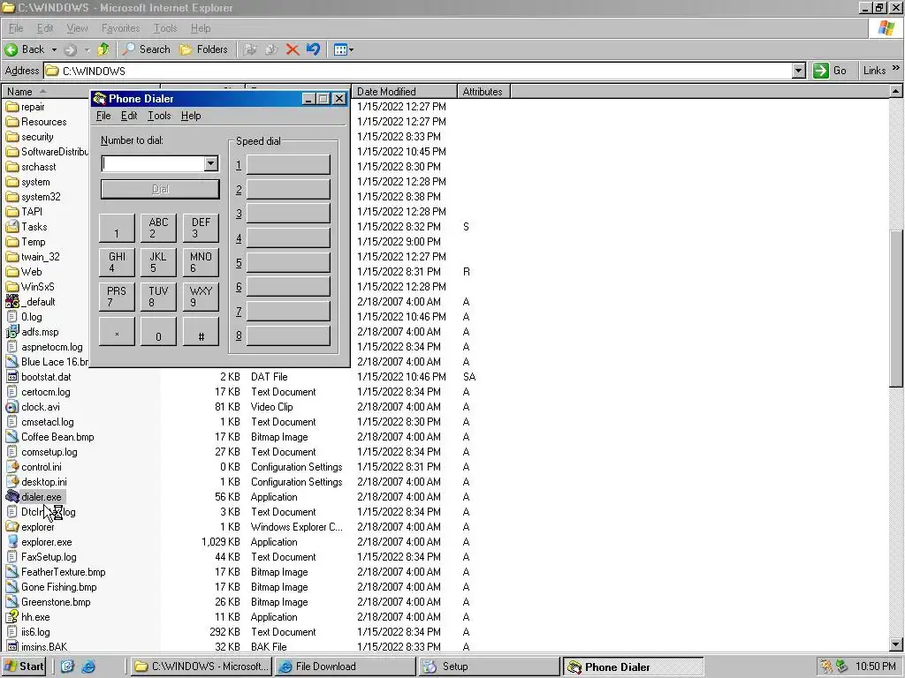The image size is (905, 678).
Task: Select the Coffee Bean.bmp icon
Action: click(12, 436)
